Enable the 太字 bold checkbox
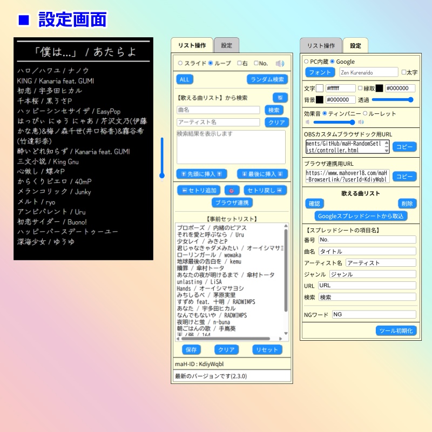This screenshot has width=432, height=432. 404,72
